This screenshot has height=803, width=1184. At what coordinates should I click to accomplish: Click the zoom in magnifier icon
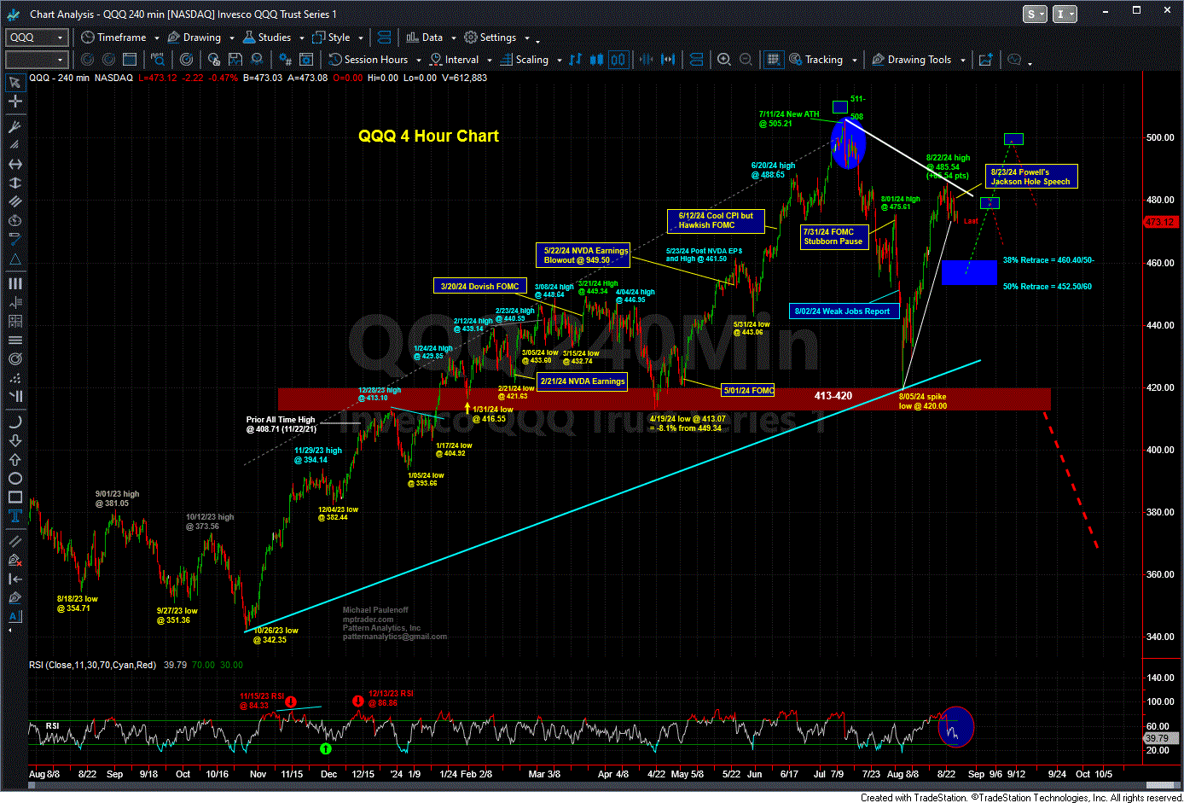724,60
